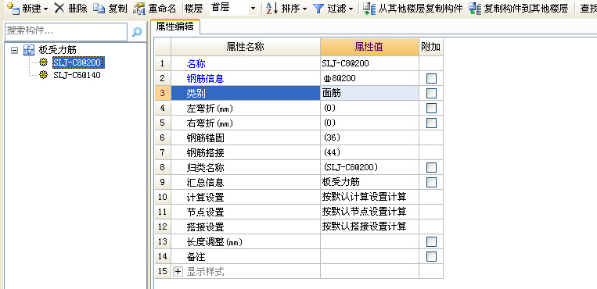Click gear icon beside SLJ-C8@200

[44, 62]
